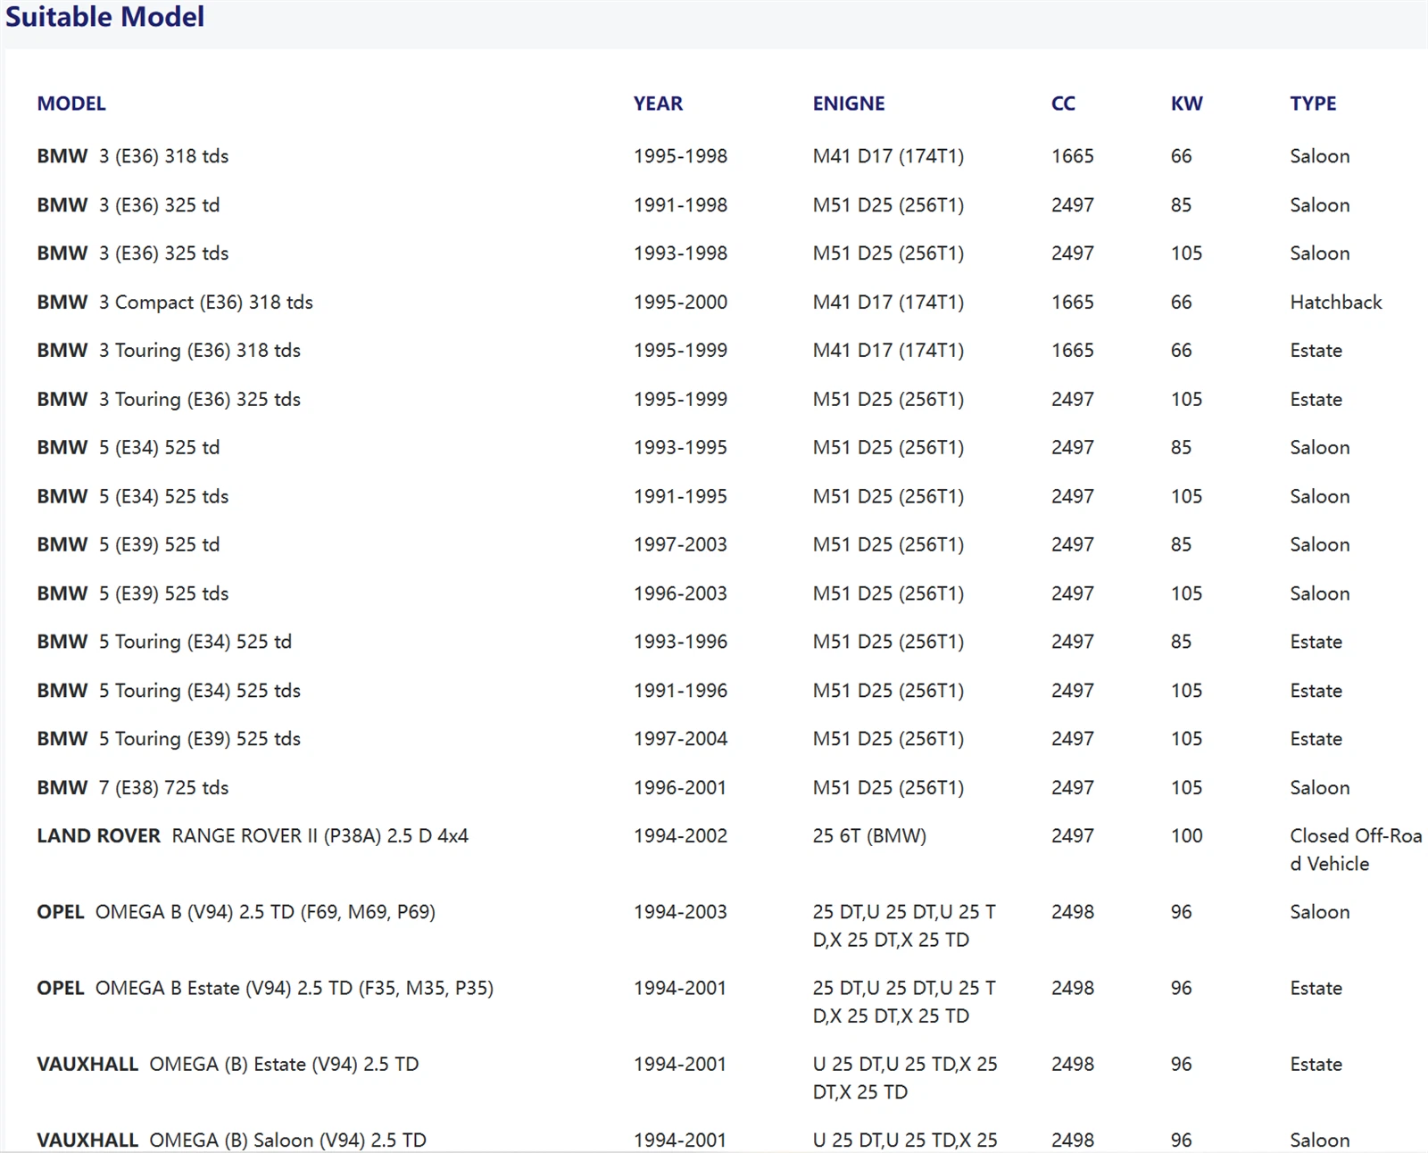The width and height of the screenshot is (1428, 1153).
Task: Click KW value 100 for Range Rover
Action: [x=1186, y=836]
